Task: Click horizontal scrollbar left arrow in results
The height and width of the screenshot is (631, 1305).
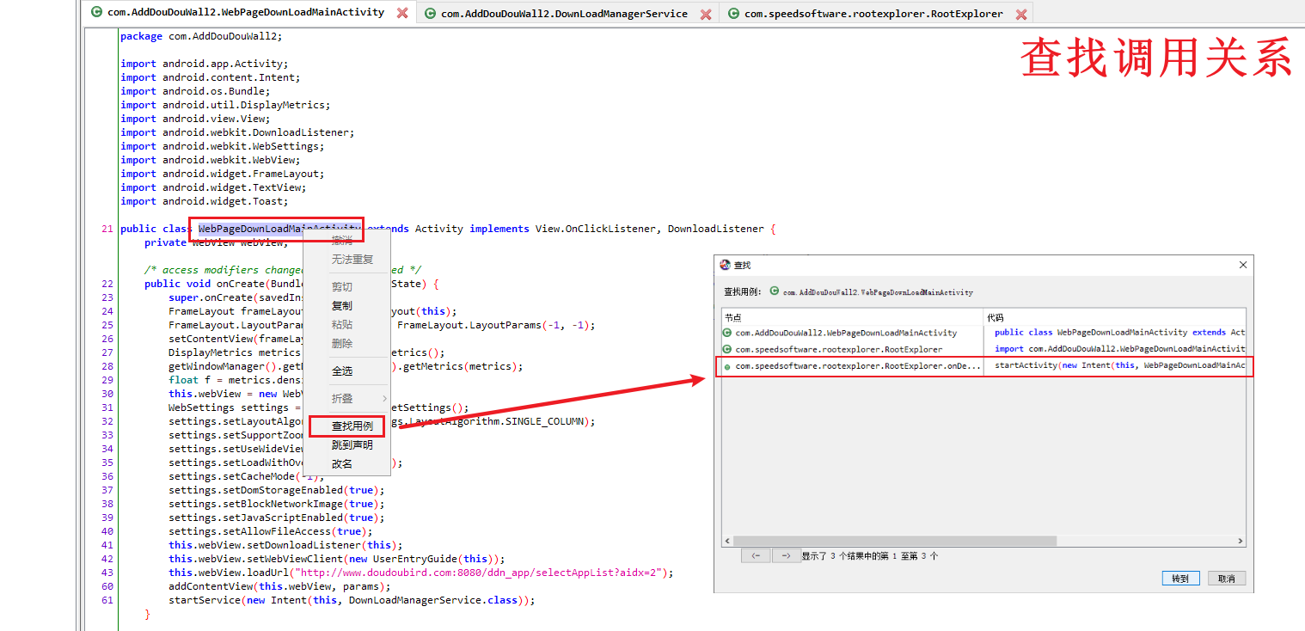Action: (726, 541)
